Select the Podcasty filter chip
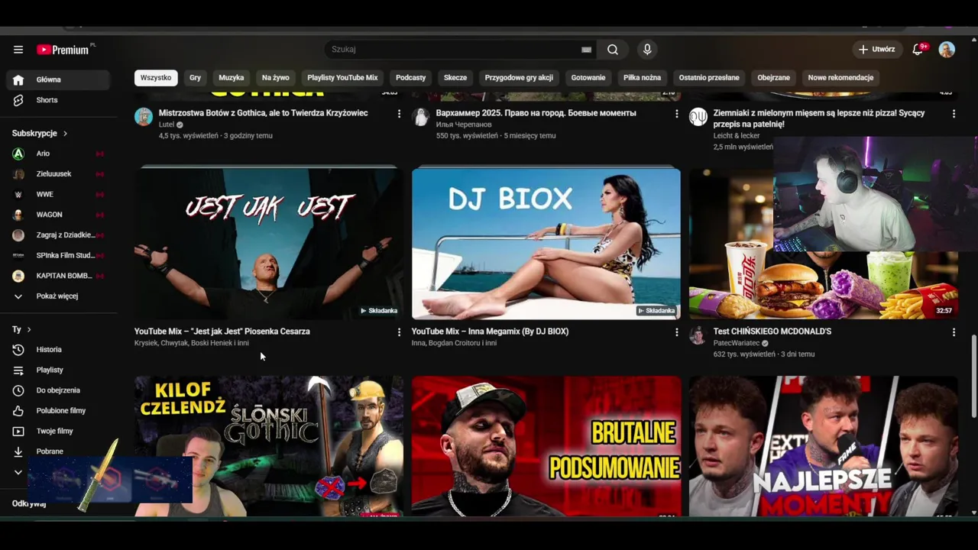Image resolution: width=978 pixels, height=550 pixels. click(411, 78)
